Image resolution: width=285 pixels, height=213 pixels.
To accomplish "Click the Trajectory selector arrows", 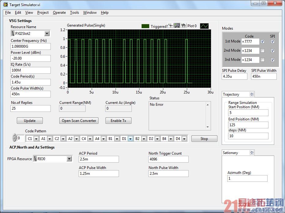I will pos(252,94).
